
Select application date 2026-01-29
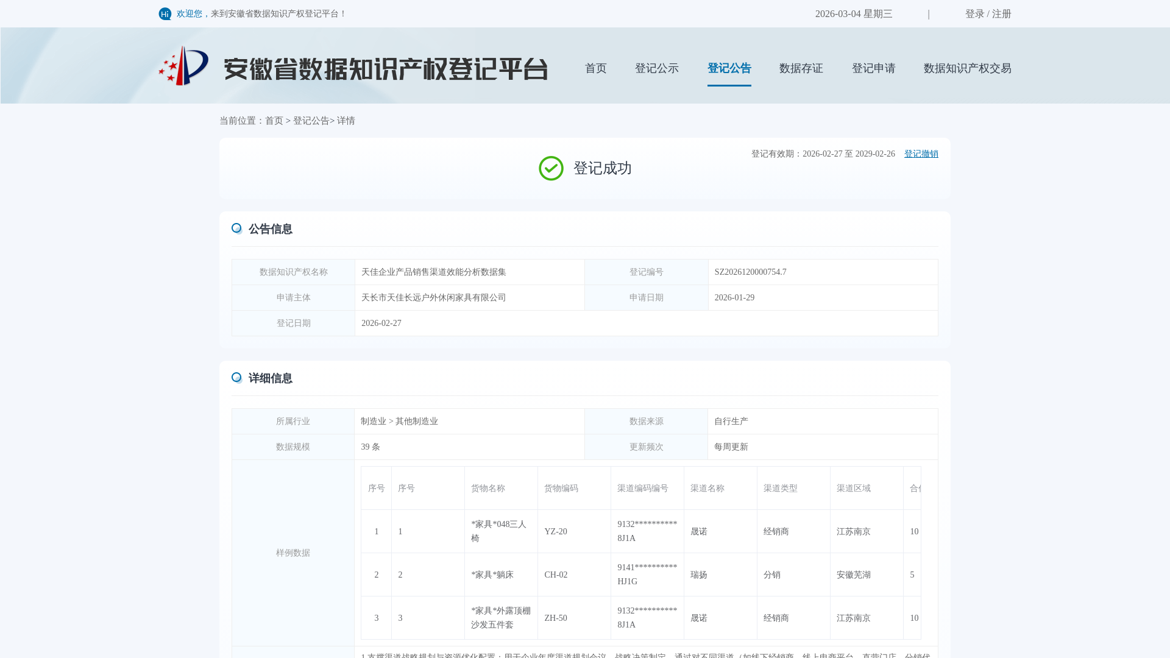pos(734,298)
